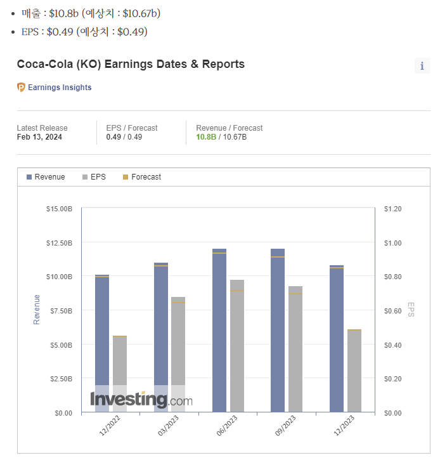Click the EPS / Forecast label

(x=132, y=128)
